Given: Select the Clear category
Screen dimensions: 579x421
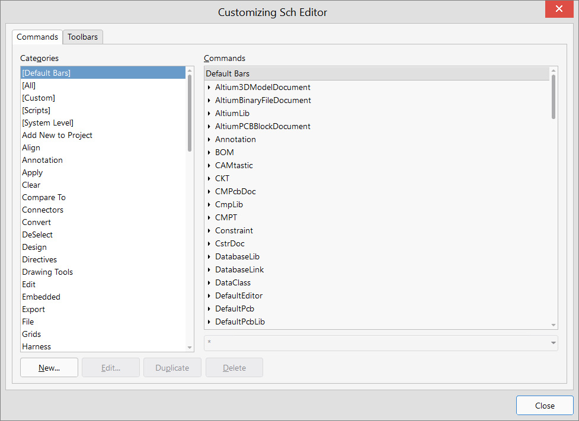Looking at the screenshot, I should point(103,185).
